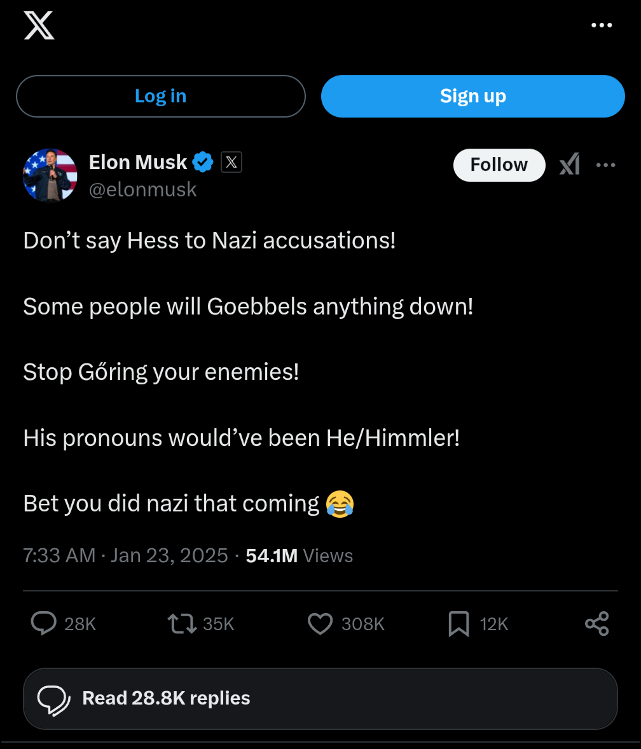Open the top-right more options menu
Image resolution: width=641 pixels, height=749 pixels.
pyautogui.click(x=601, y=25)
